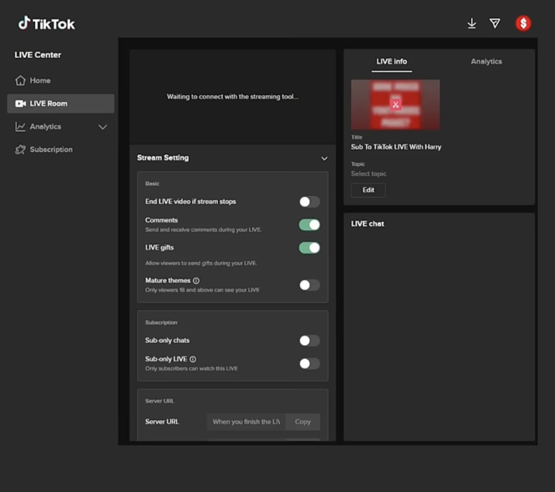The image size is (555, 492).
Task: Select LIVE Room in sidebar
Action: (x=61, y=103)
